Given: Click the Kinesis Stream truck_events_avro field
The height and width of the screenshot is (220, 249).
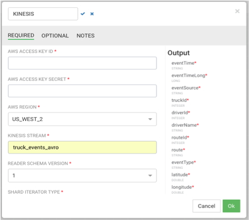Looking at the screenshot, I should tap(82, 147).
